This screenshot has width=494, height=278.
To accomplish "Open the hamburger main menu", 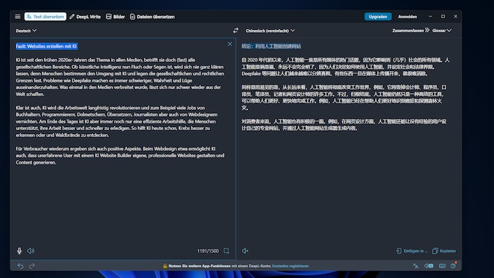I will click(x=17, y=17).
